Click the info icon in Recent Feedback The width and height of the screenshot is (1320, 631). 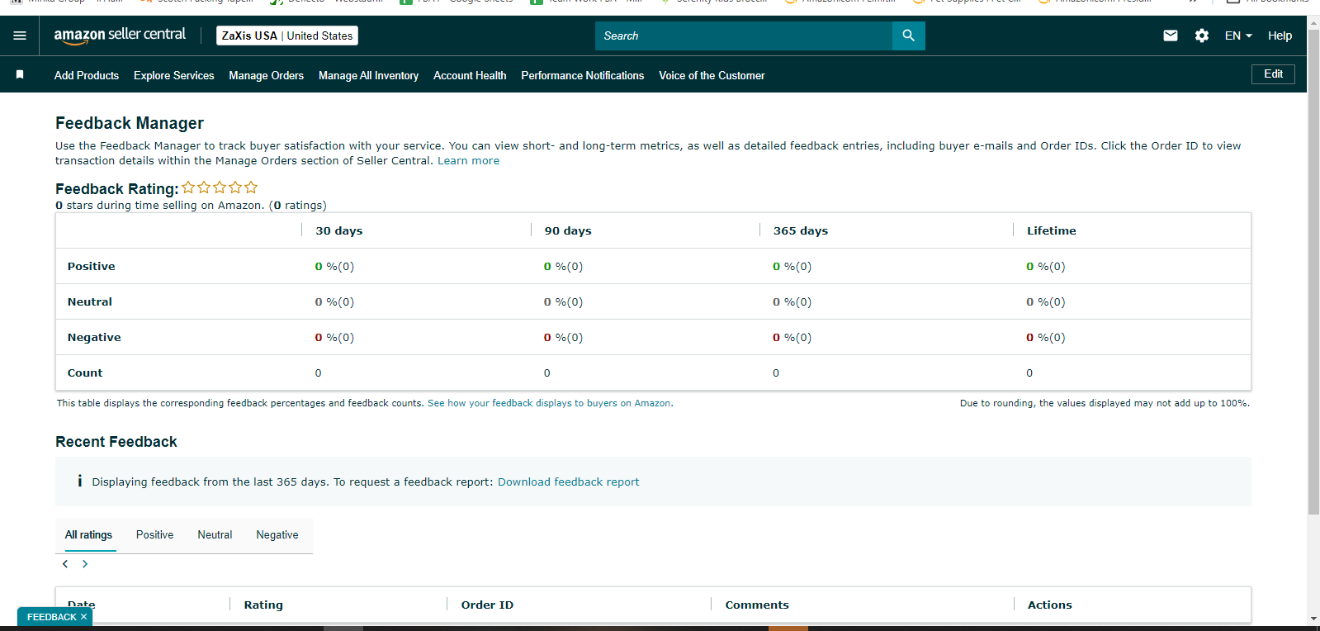pyautogui.click(x=79, y=481)
